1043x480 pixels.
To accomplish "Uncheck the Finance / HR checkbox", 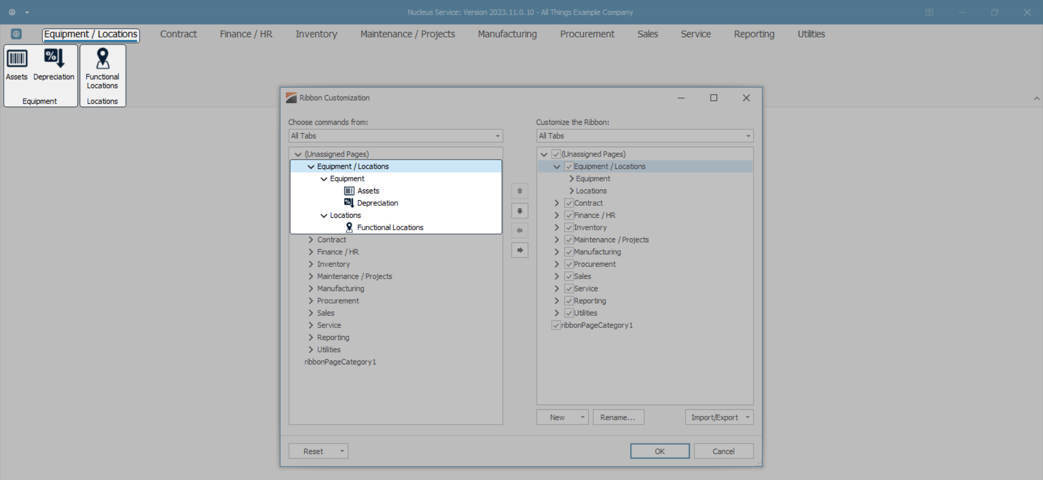I will click(x=569, y=216).
